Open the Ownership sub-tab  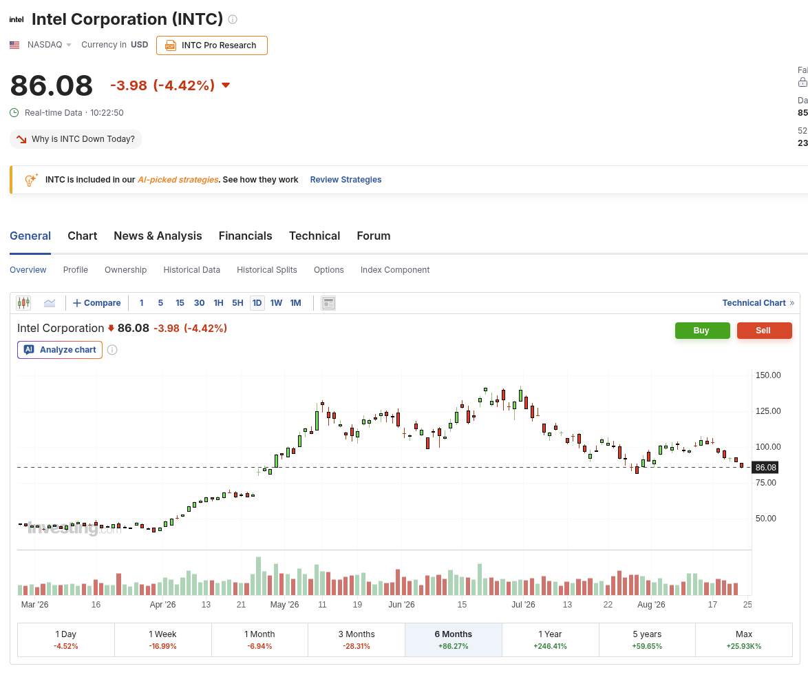[126, 270]
